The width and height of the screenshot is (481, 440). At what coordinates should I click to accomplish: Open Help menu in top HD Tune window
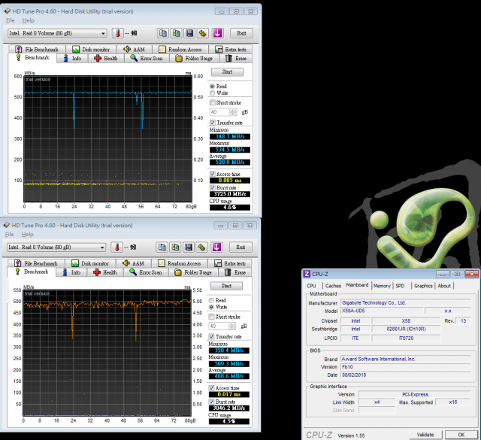pyautogui.click(x=29, y=20)
